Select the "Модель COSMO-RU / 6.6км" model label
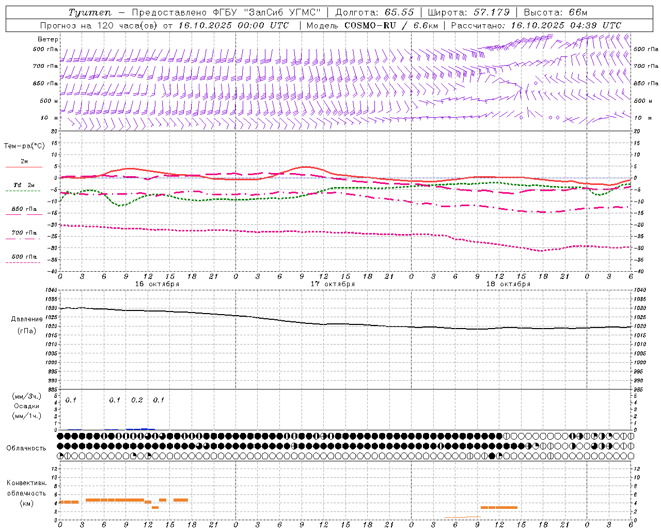The image size is (661, 529). pyautogui.click(x=372, y=25)
